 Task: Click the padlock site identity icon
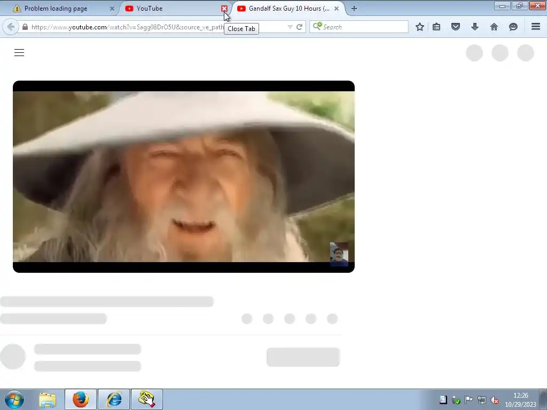25,27
